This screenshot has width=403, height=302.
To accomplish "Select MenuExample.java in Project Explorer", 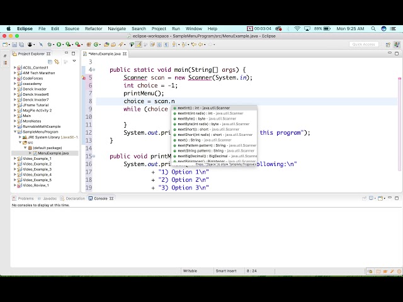I will coord(53,153).
